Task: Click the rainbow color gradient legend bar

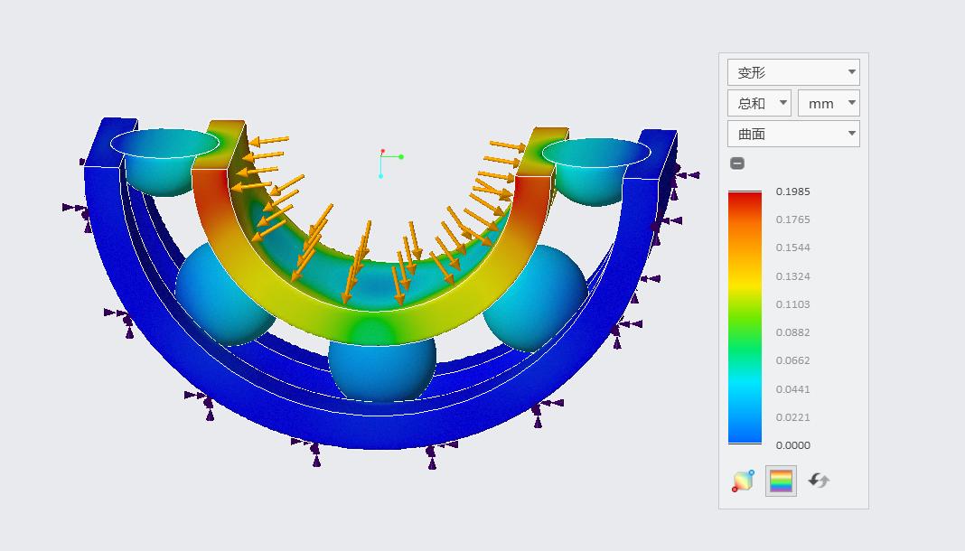Action: click(x=745, y=317)
